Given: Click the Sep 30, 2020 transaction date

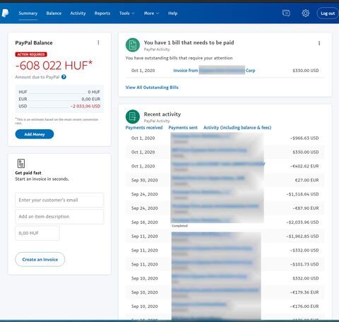Looking at the screenshot, I should pos(145,180).
